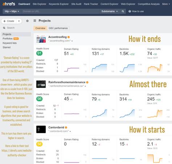
Task: Open Competitive Analysis
Action: coord(149,4)
